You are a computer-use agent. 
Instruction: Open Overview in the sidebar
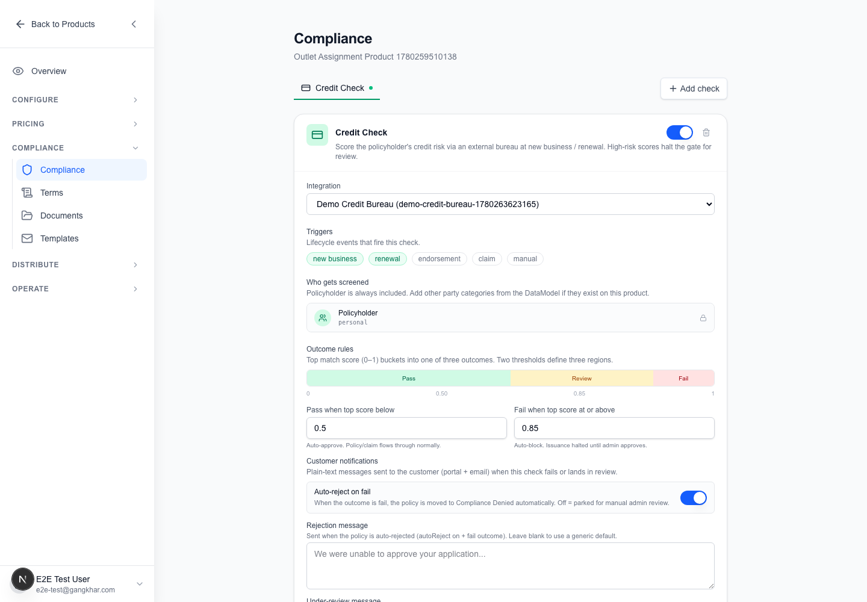click(x=76, y=71)
